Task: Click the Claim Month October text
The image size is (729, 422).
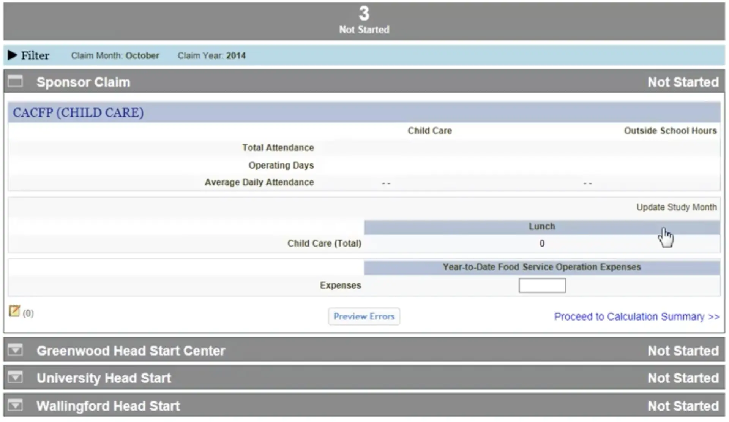Action: point(115,56)
